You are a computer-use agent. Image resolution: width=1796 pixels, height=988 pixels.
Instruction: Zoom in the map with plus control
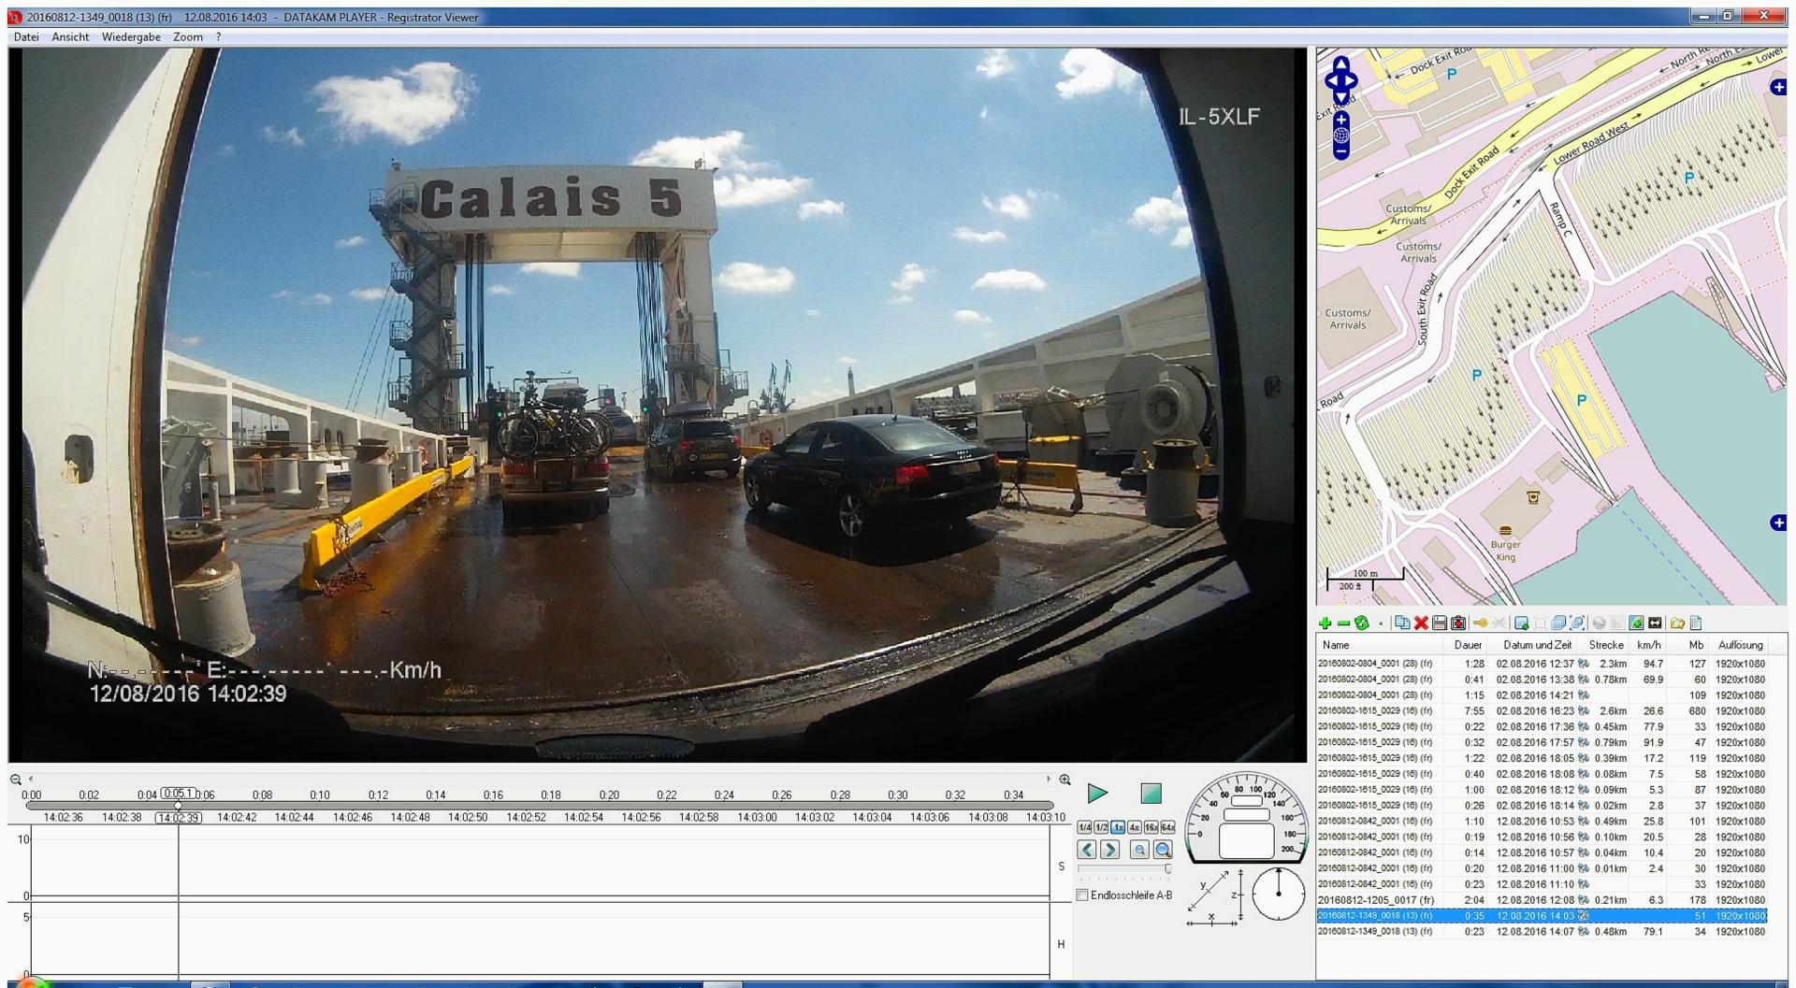click(1340, 120)
